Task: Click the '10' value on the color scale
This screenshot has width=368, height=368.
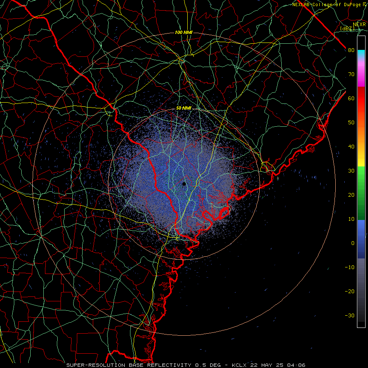Action: point(351,219)
